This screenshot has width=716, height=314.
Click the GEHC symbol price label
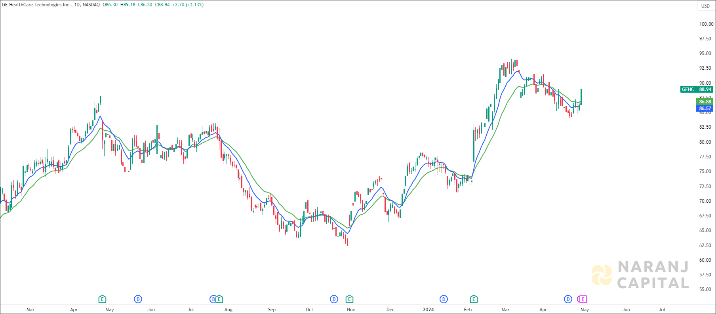688,89
